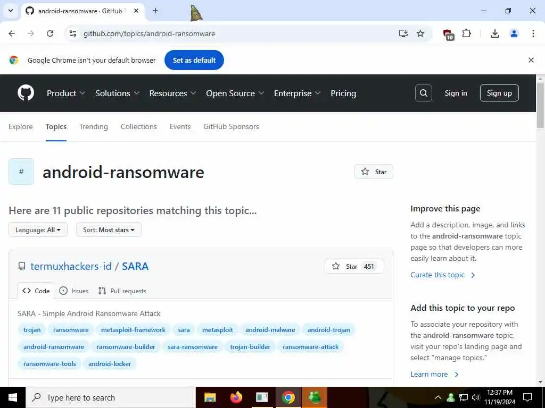This screenshot has height=408, width=545.
Task: Launch Firefox from the taskbar
Action: 236,397
